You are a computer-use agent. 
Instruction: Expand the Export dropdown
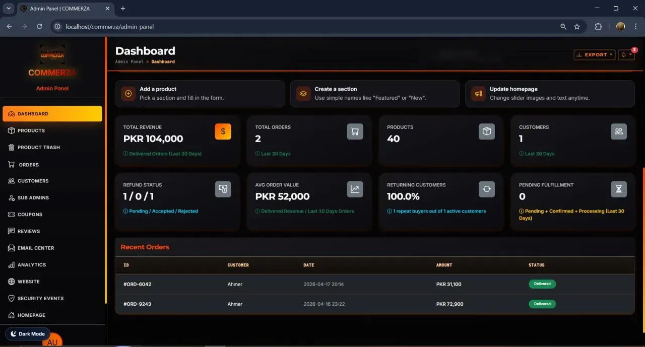pyautogui.click(x=595, y=54)
